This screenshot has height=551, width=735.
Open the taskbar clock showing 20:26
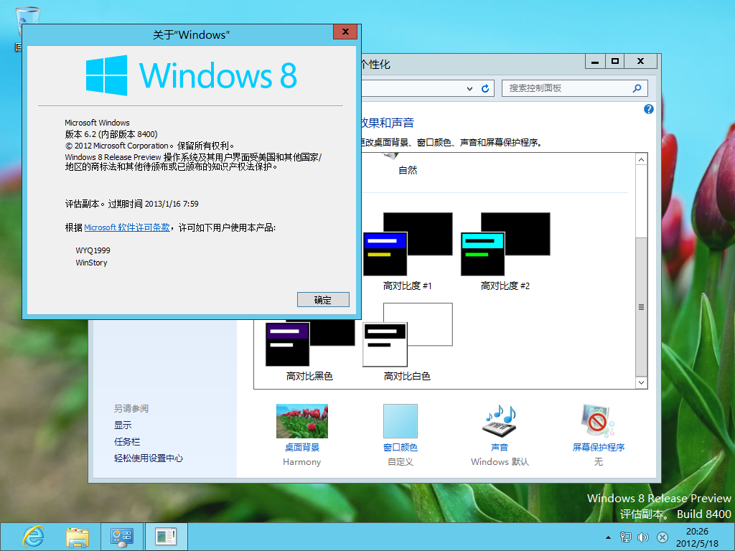click(697, 537)
